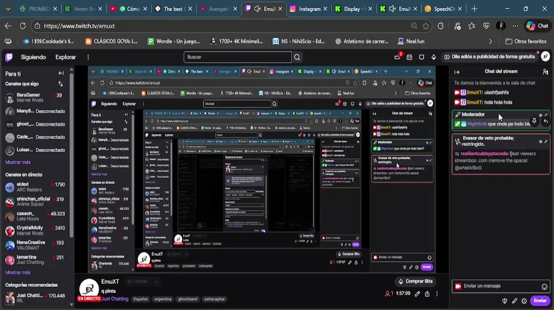The height and width of the screenshot is (310, 554).
Task: Reload the page with refresh icon
Action: tap(22, 26)
